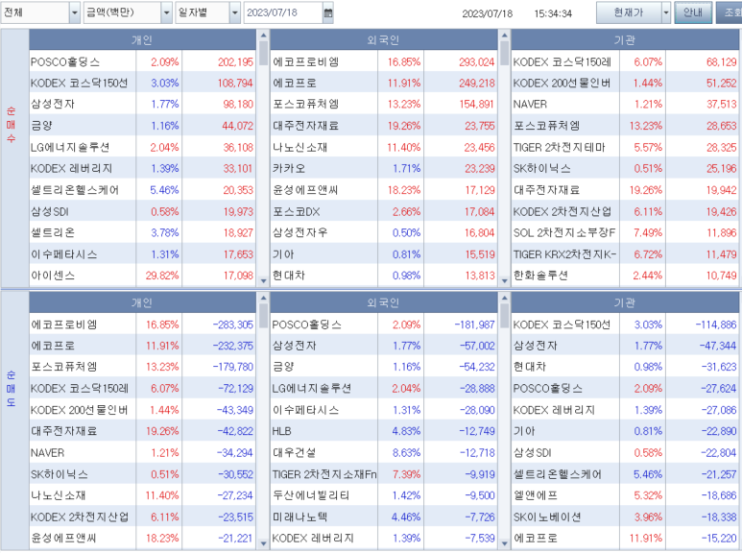
Task: Select 한화솔루션 in 기관 순매수 list
Action: coord(540,276)
